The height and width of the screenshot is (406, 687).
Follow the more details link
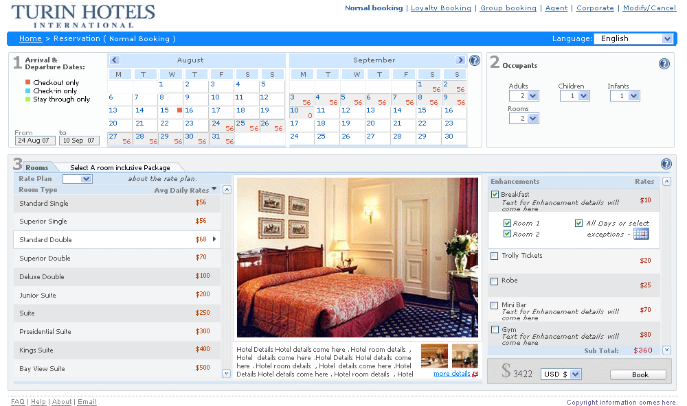click(x=452, y=374)
